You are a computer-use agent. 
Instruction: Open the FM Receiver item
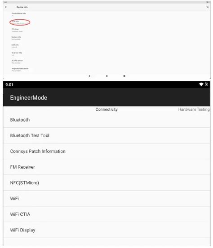point(106,167)
